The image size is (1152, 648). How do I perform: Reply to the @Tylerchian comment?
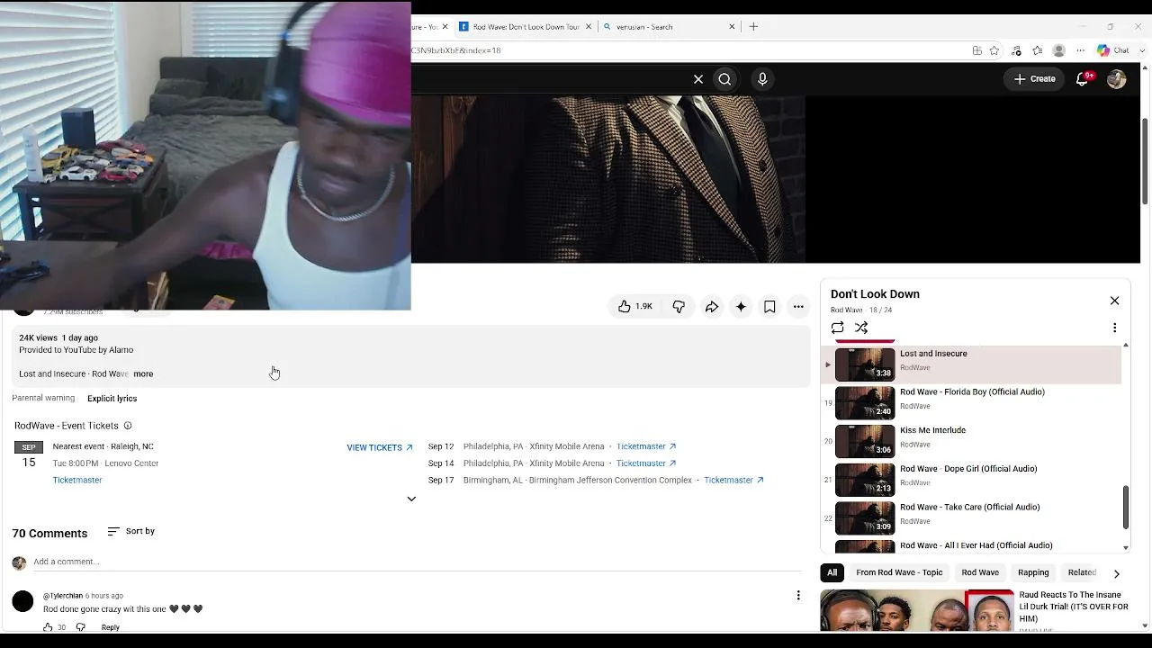110,627
